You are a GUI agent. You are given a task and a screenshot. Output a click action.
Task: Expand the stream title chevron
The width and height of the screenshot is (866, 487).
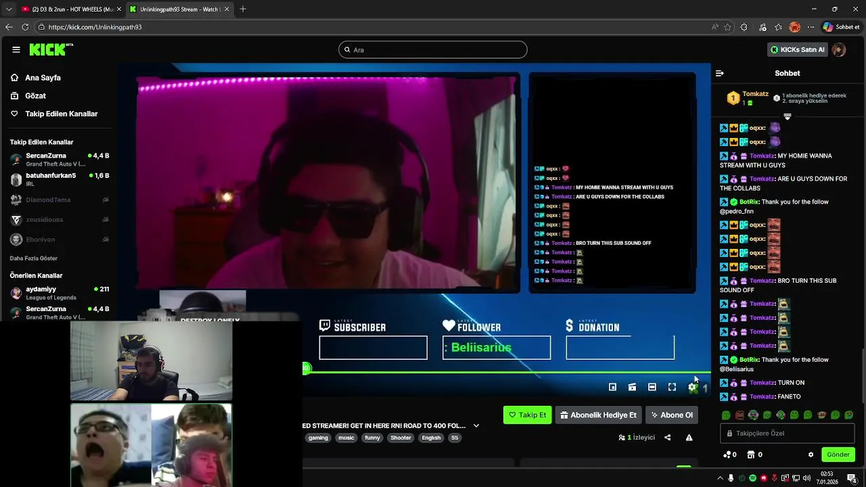click(476, 425)
